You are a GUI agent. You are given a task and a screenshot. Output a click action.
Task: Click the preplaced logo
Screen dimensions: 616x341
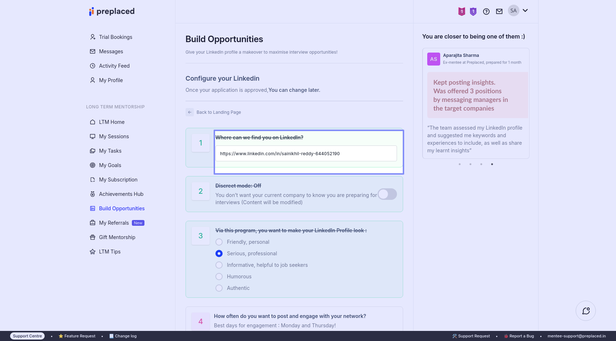[112, 12]
